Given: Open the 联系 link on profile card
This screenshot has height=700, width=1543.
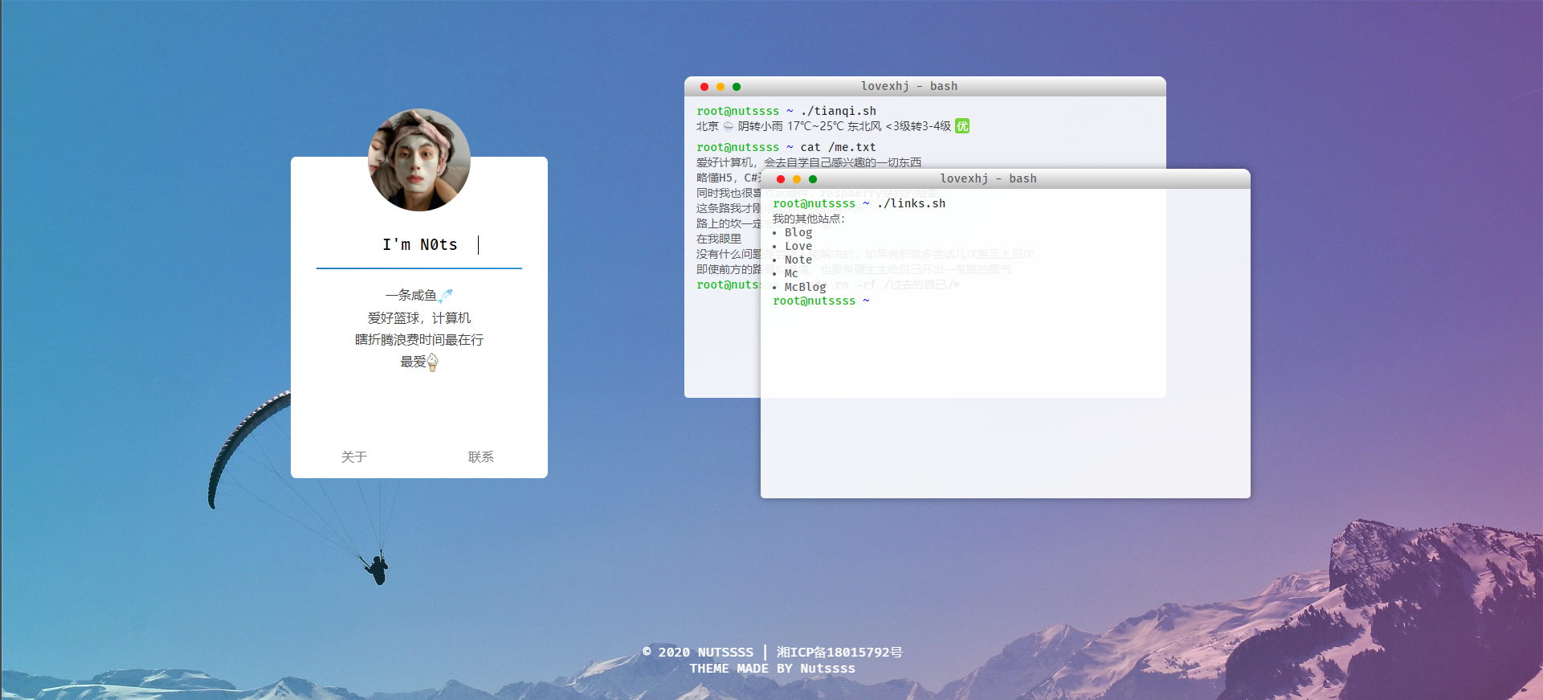Looking at the screenshot, I should (x=481, y=456).
